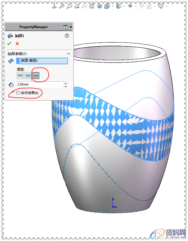Open the Hide/Show Items dropdown arrow

tap(136, 6)
